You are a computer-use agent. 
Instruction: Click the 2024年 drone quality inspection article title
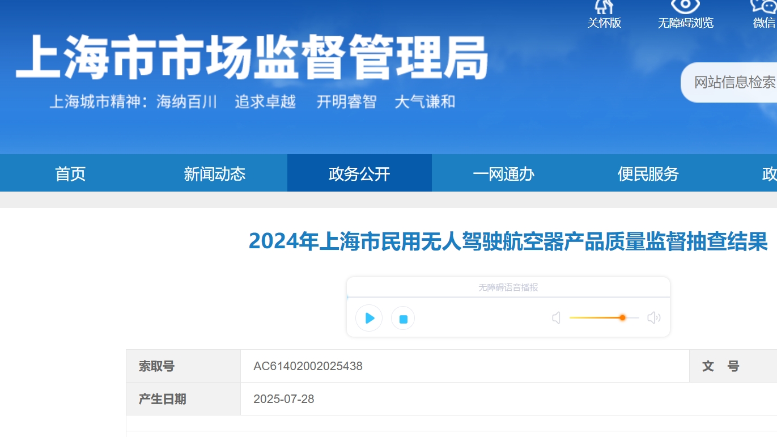click(508, 241)
